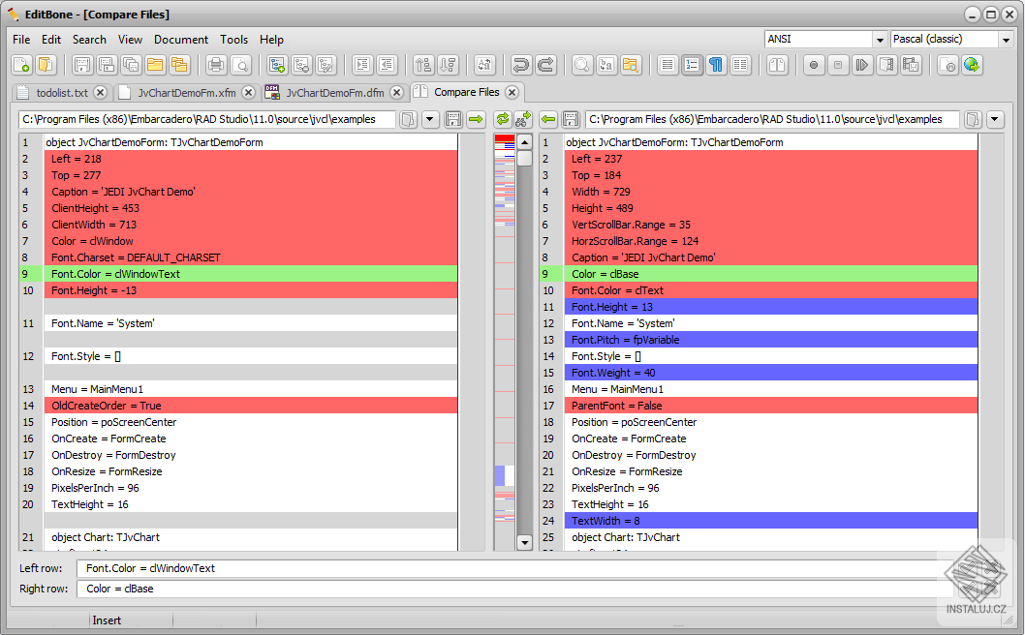Open the Pascal (classic) highlighter dropdown
The height and width of the screenshot is (635, 1025).
[1006, 40]
